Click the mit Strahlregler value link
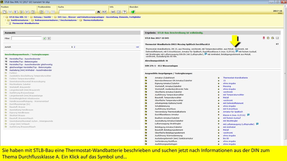Viewport: 287px width, 161px height. click(x=230, y=121)
